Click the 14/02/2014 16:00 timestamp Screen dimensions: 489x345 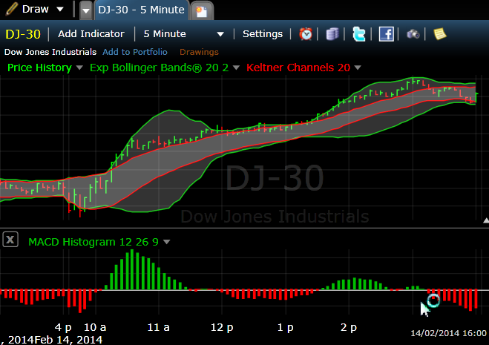click(x=448, y=333)
